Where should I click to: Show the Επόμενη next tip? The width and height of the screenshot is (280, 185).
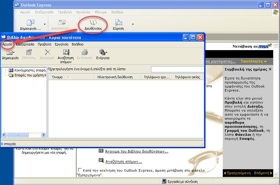pos(263,173)
